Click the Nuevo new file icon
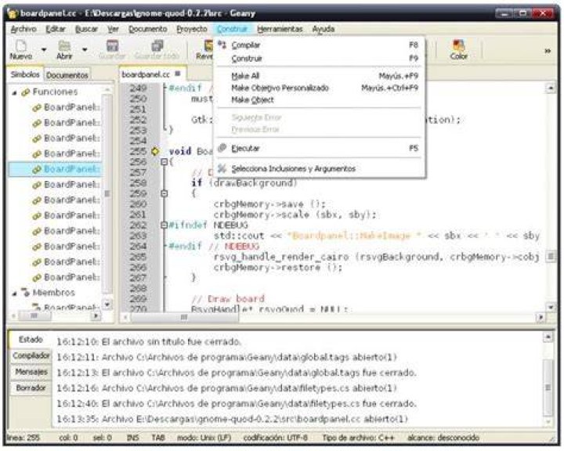Image resolution: width=564 pixels, height=451 pixels. coord(21,45)
